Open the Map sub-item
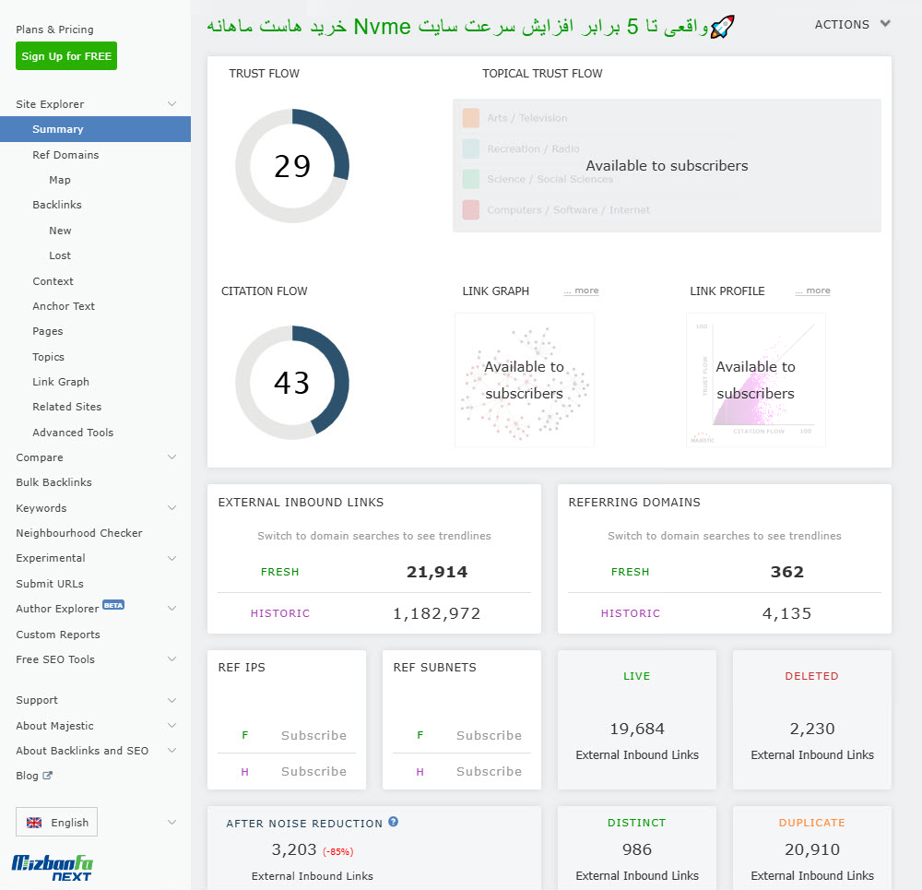The height and width of the screenshot is (890, 922). tap(60, 180)
